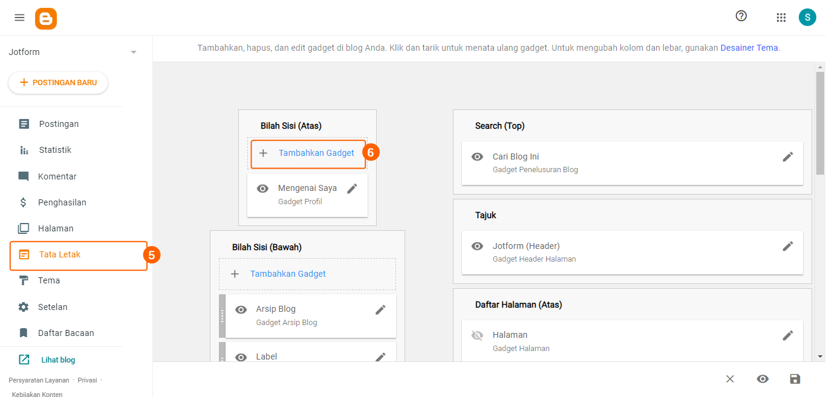Edit the Cari Blog Ini gadget
The image size is (826, 397).
point(787,157)
